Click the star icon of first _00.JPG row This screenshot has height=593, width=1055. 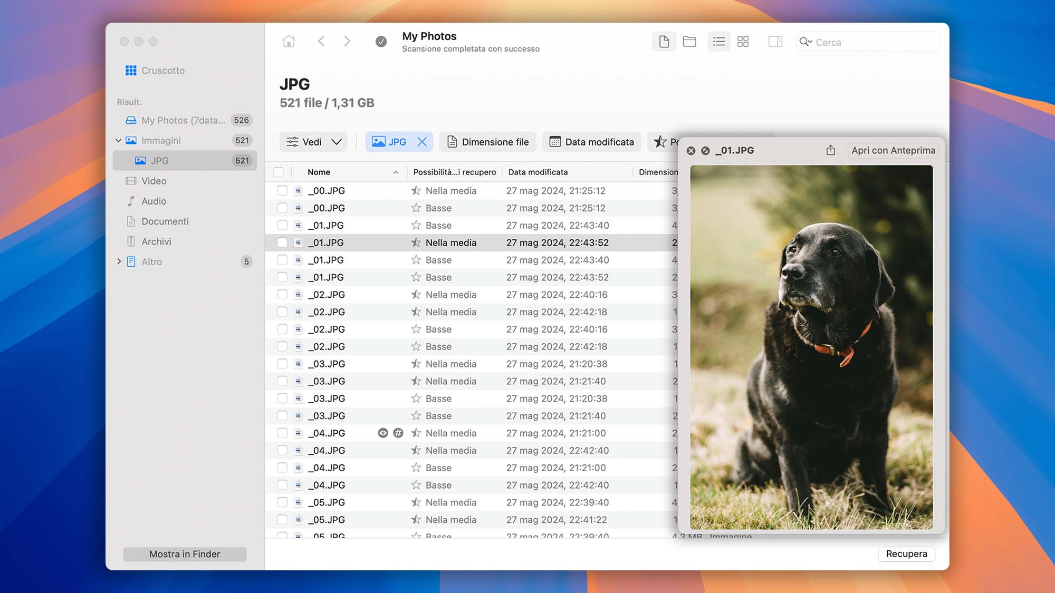[x=416, y=191]
